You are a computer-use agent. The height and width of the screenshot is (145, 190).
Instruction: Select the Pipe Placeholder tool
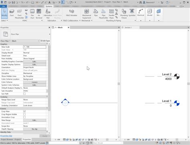click(103, 14)
